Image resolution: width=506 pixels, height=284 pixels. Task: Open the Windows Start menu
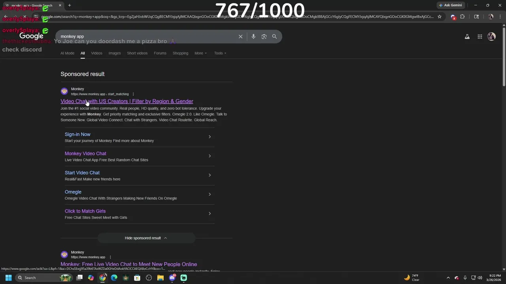tap(8, 278)
